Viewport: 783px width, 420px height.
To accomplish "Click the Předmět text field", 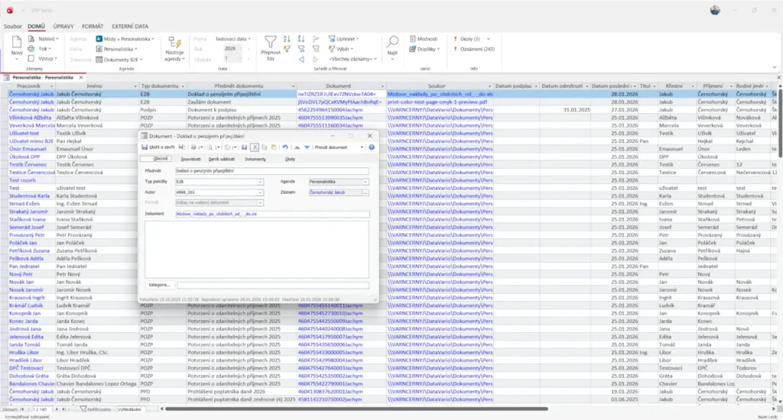I will (x=271, y=171).
